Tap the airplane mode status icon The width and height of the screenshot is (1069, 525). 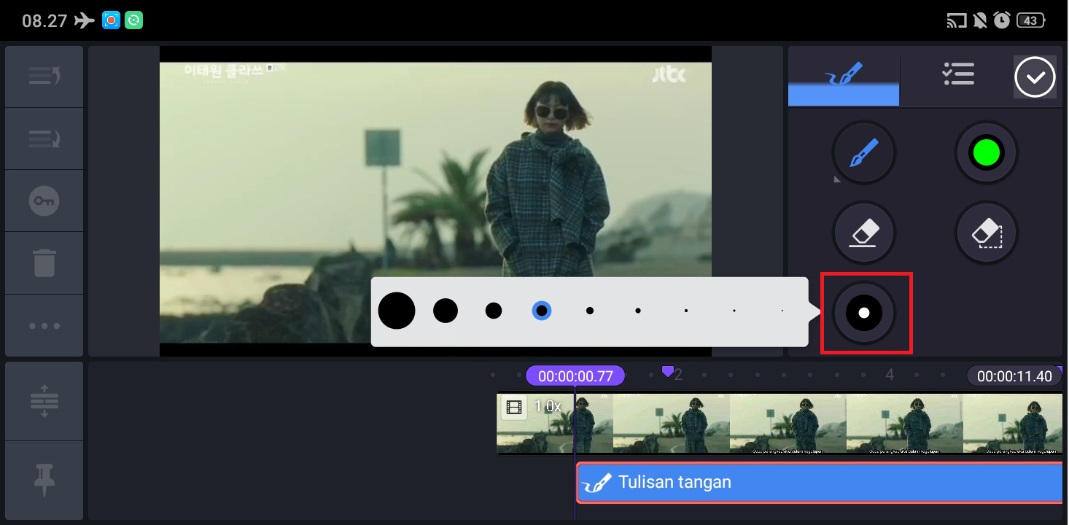(85, 20)
